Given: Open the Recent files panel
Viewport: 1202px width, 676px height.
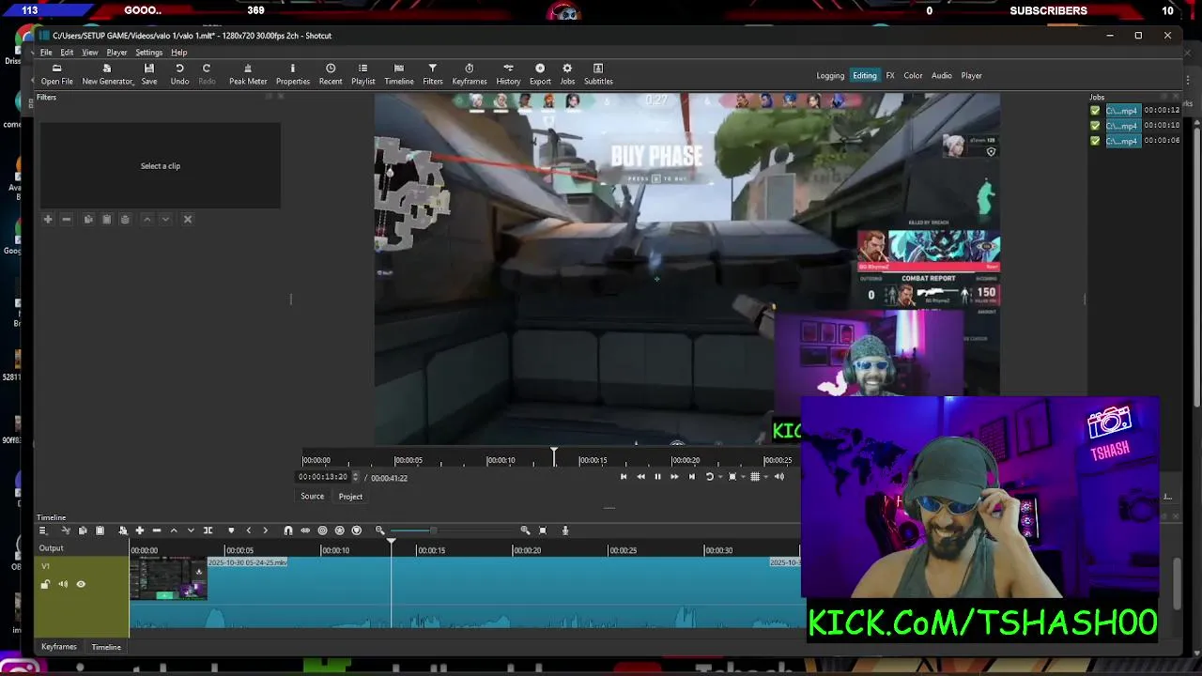Looking at the screenshot, I should tap(331, 74).
